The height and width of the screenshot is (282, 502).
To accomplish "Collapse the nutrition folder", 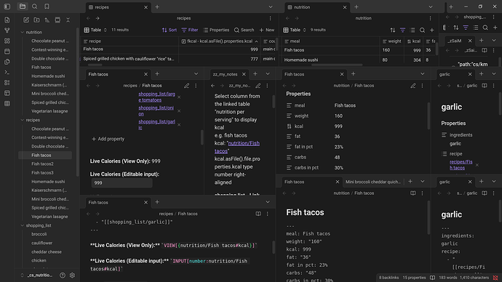I will [x=23, y=32].
